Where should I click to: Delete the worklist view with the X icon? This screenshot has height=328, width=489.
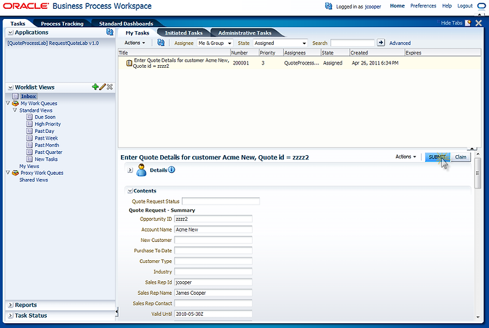(109, 87)
